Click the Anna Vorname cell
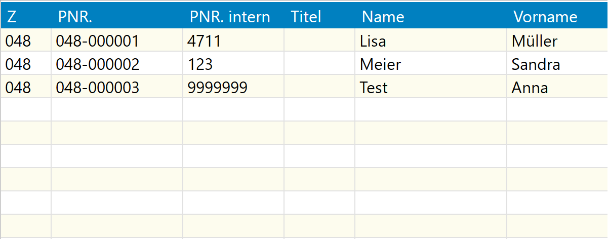The height and width of the screenshot is (239, 608). tap(557, 87)
